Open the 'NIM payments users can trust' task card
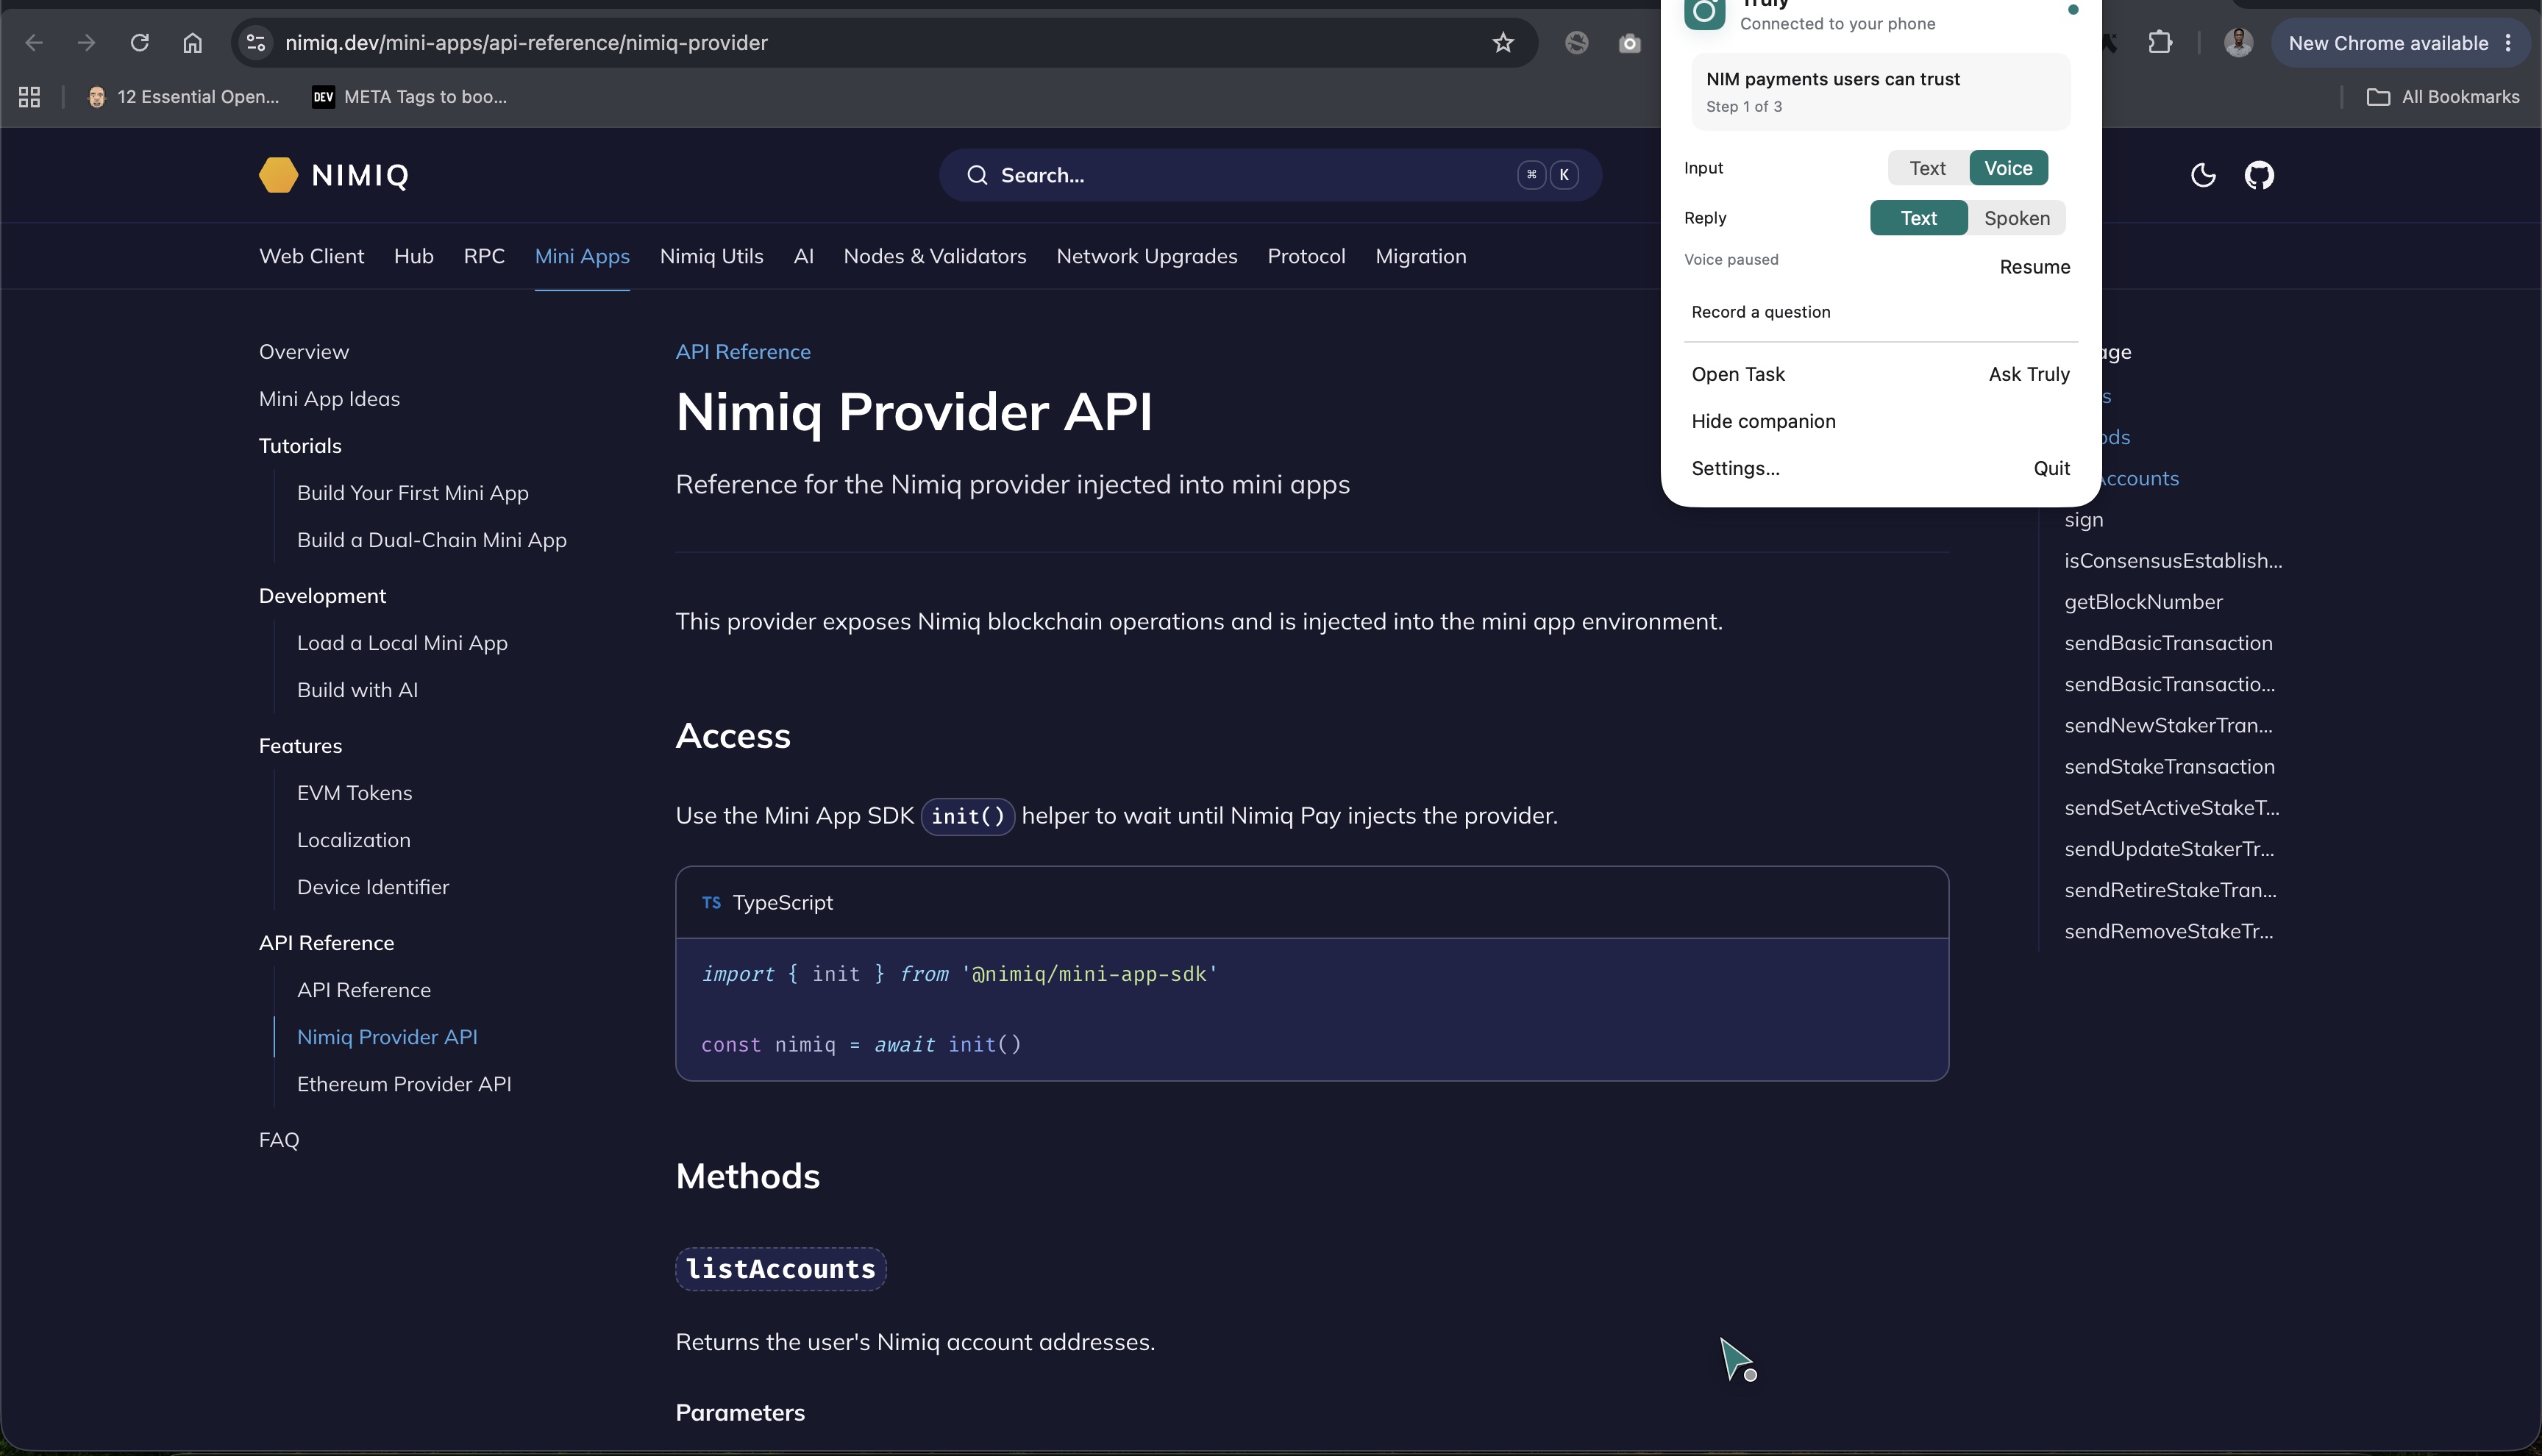The width and height of the screenshot is (2542, 1456). coord(1880,91)
